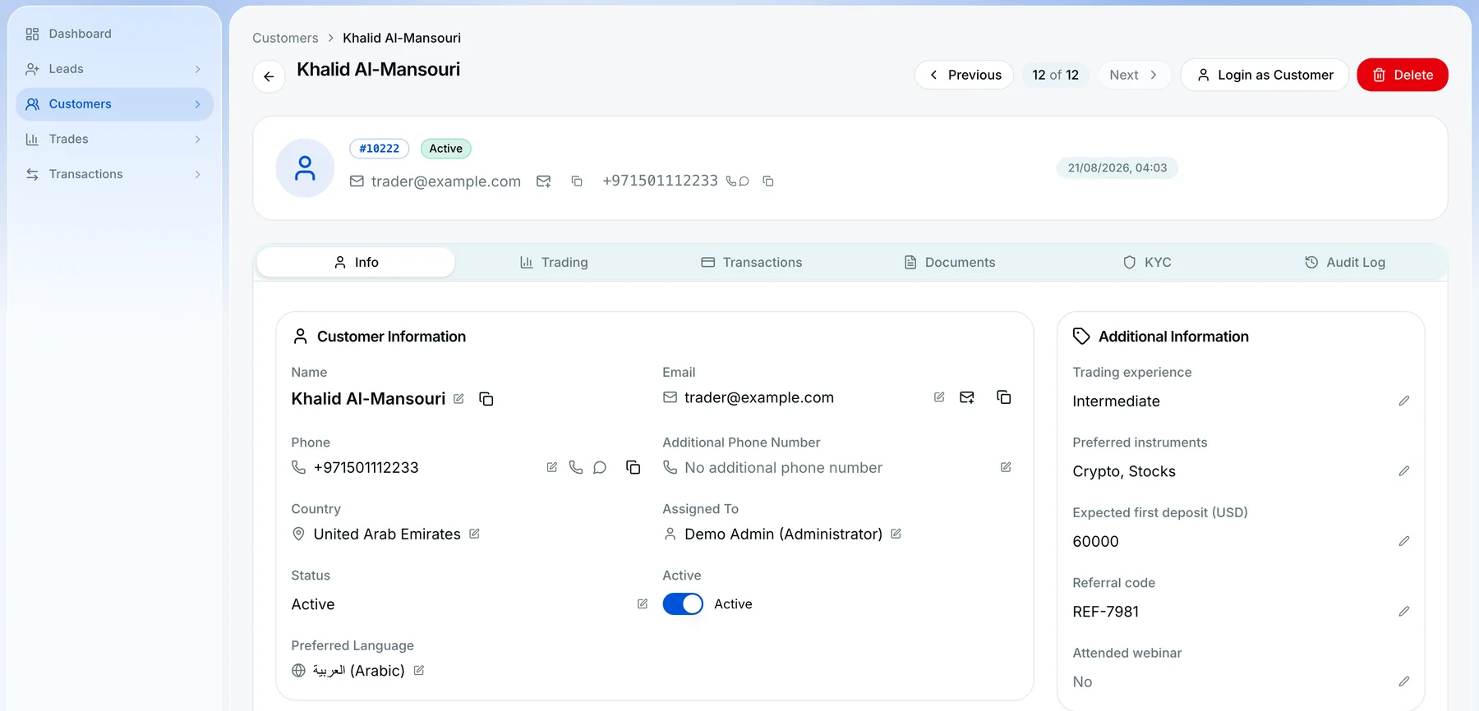Screen dimensions: 1479x711
Task: View the Audit Log tab
Action: (x=1345, y=263)
